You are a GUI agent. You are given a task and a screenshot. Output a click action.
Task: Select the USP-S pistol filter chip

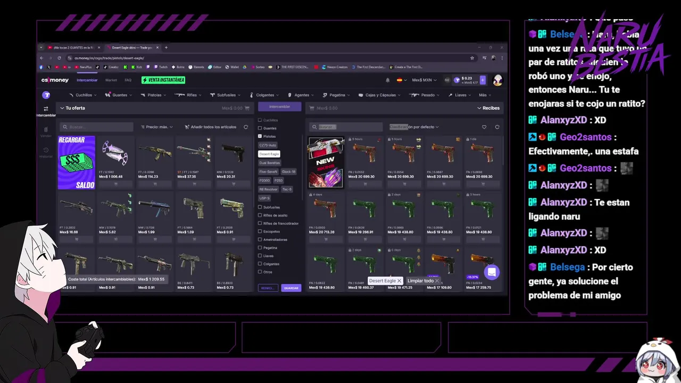click(264, 198)
